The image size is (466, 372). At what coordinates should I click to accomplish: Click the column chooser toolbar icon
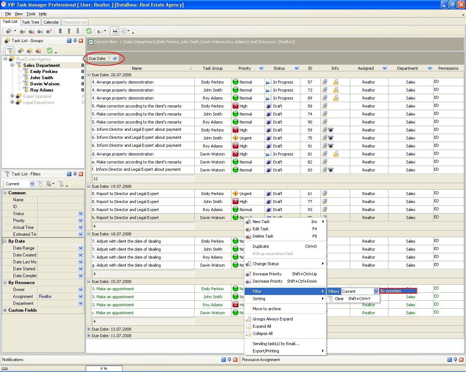tap(124, 31)
